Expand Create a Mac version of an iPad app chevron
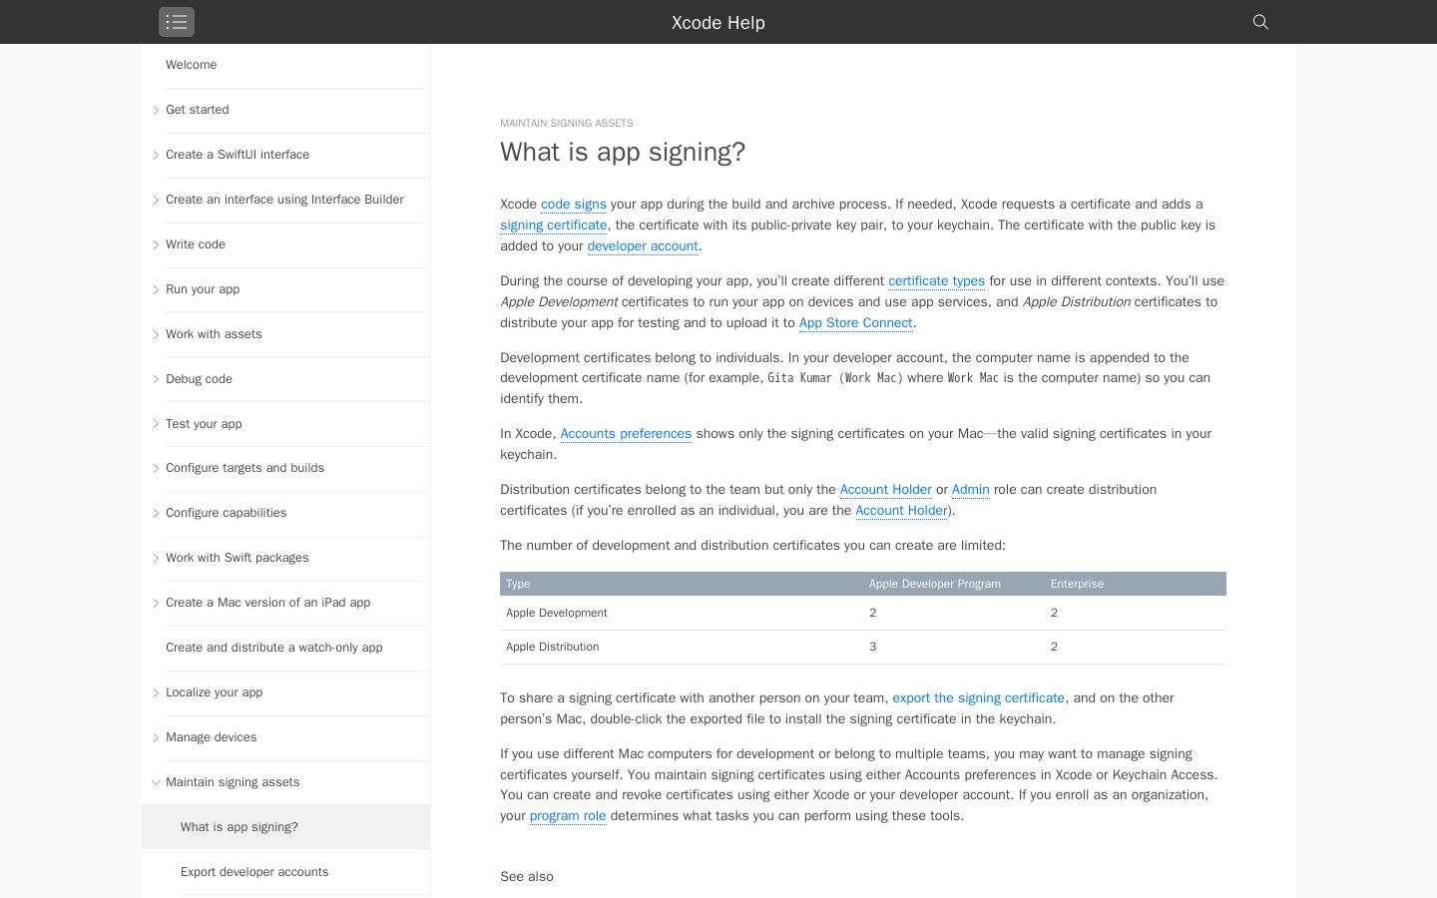The height and width of the screenshot is (898, 1437). pos(156,604)
